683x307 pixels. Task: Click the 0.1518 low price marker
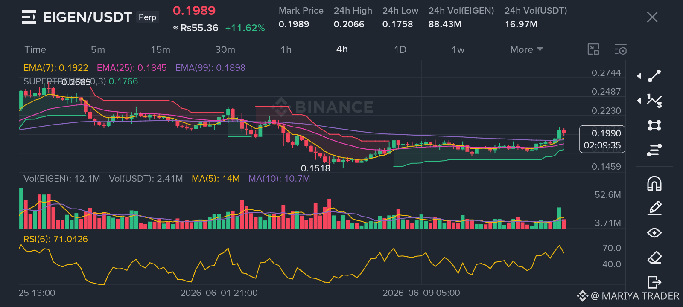click(x=315, y=168)
